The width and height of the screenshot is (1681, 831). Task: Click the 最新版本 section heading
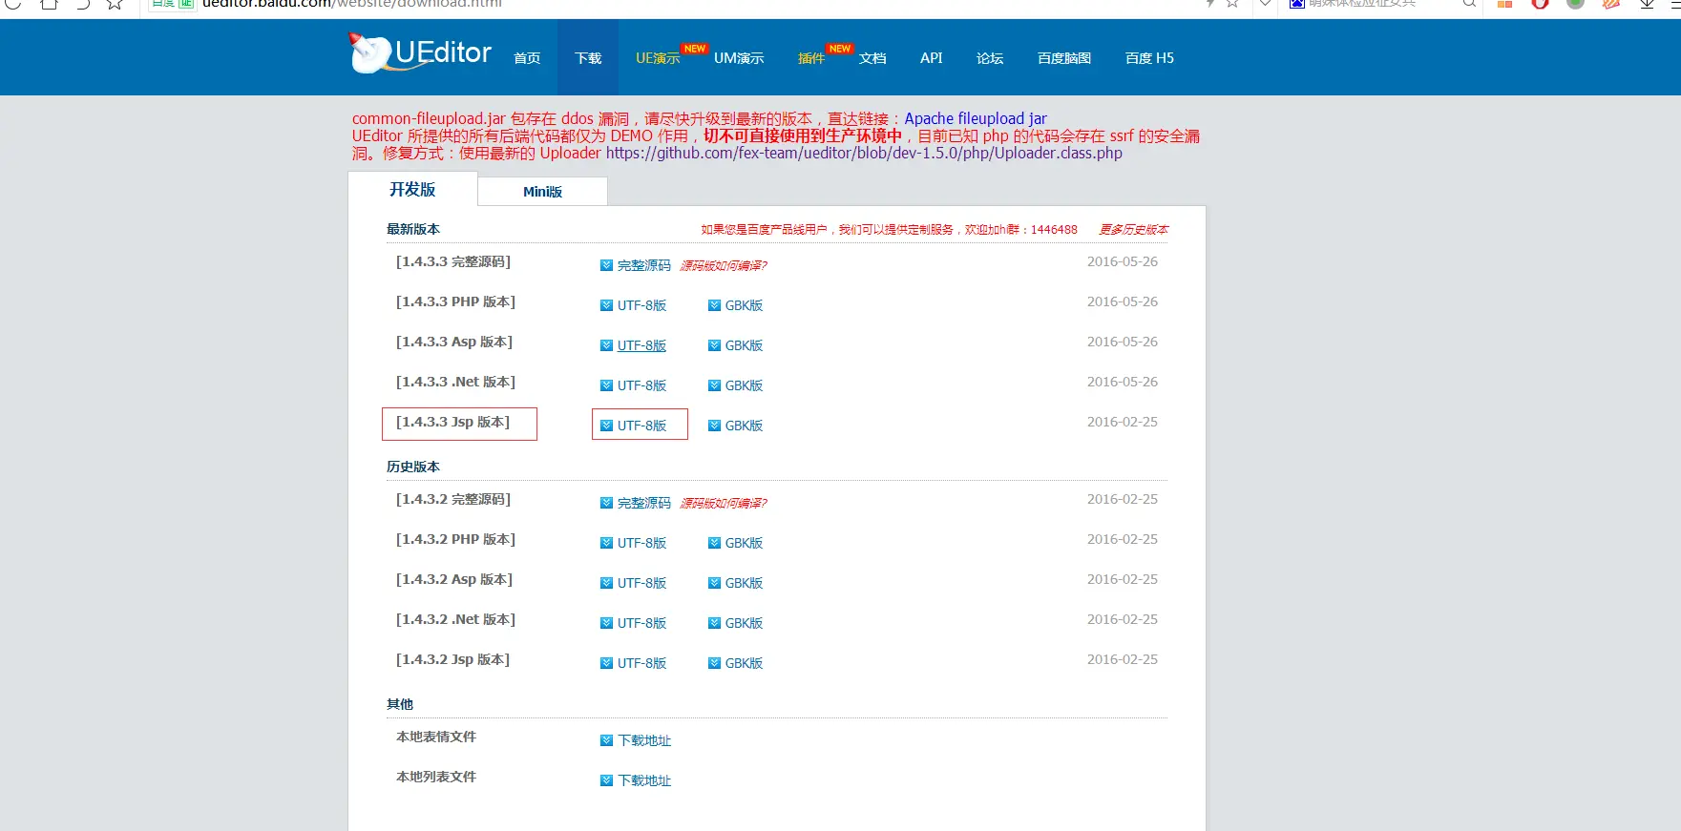coord(413,229)
